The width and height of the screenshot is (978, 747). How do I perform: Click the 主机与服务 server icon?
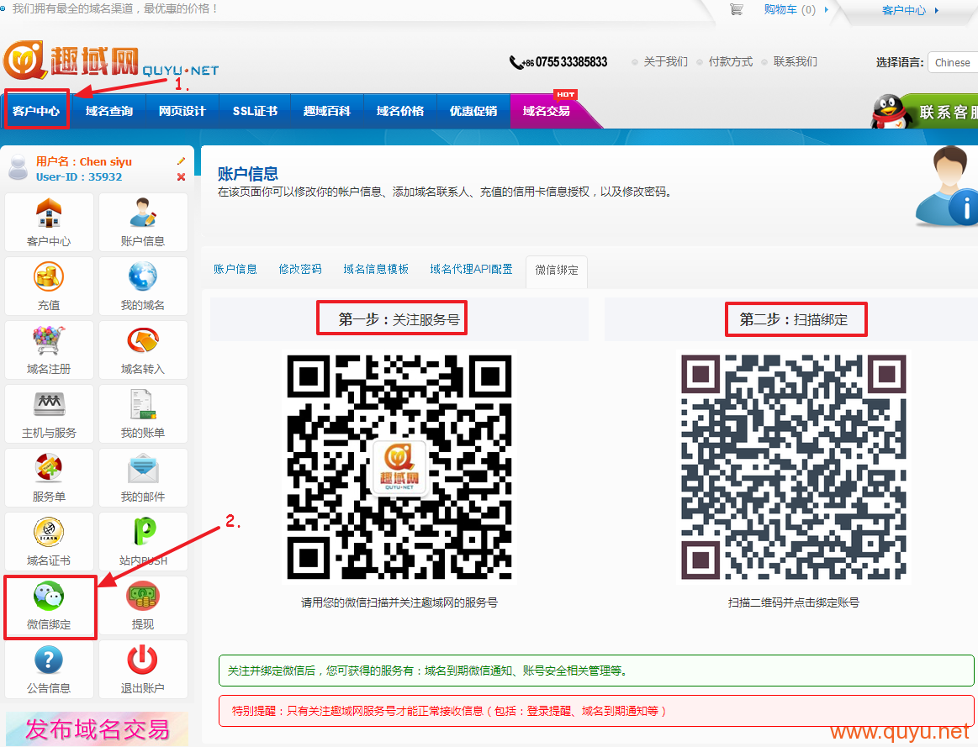(x=49, y=404)
